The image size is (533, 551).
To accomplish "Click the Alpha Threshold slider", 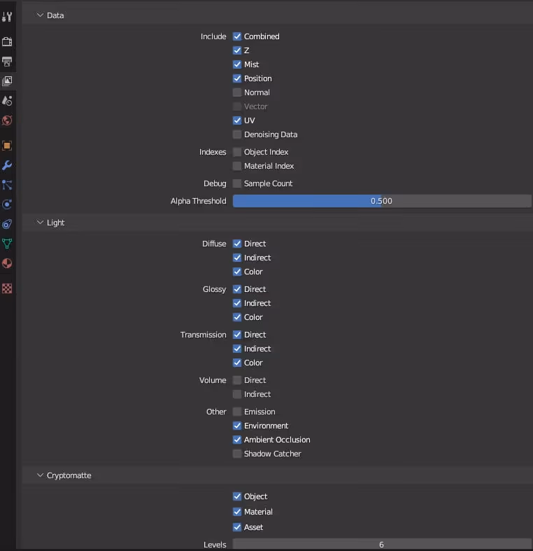I will pyautogui.click(x=382, y=201).
